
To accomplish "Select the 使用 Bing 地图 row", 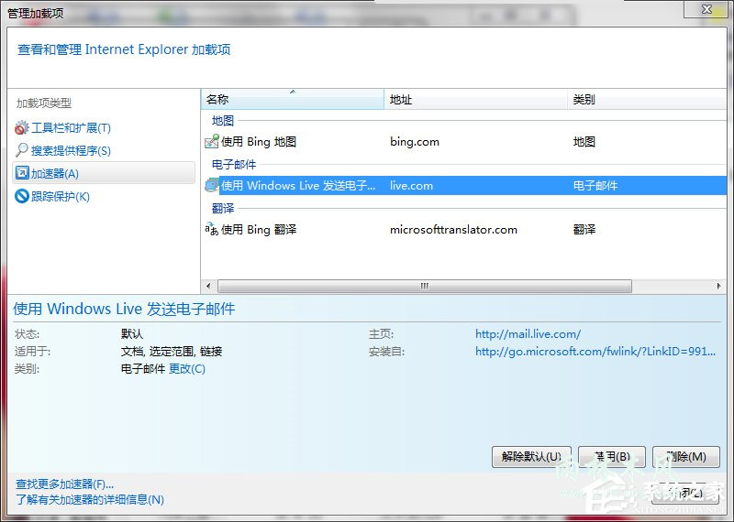I will point(464,142).
